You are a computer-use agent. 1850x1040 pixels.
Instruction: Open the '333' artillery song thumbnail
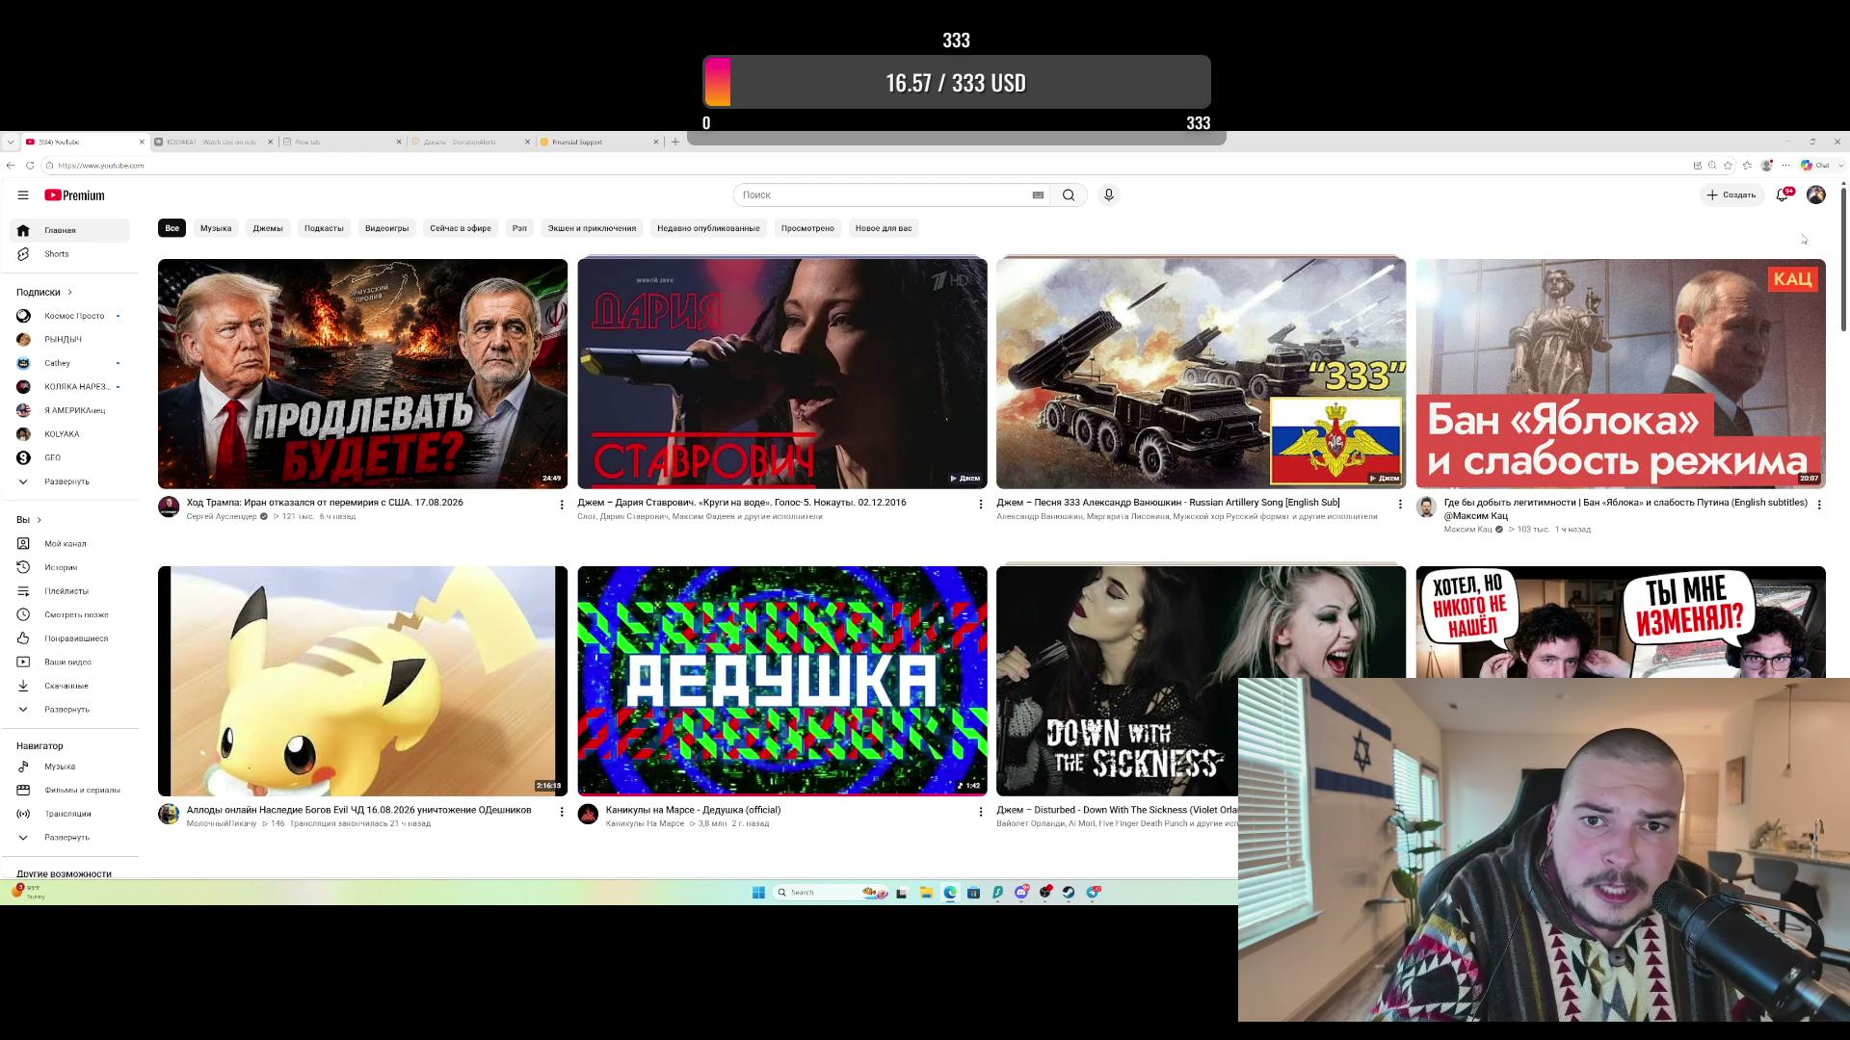1201,374
